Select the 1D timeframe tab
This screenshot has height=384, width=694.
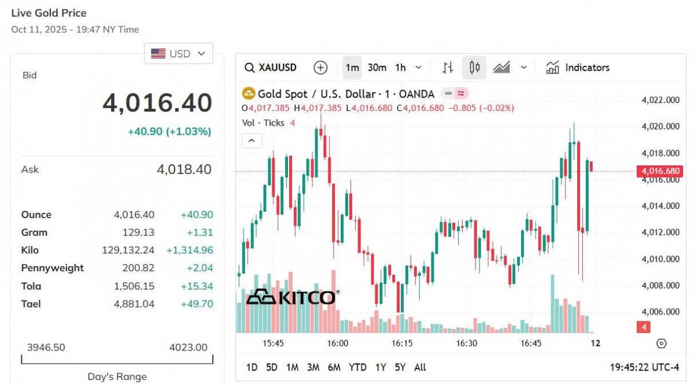coord(251,367)
